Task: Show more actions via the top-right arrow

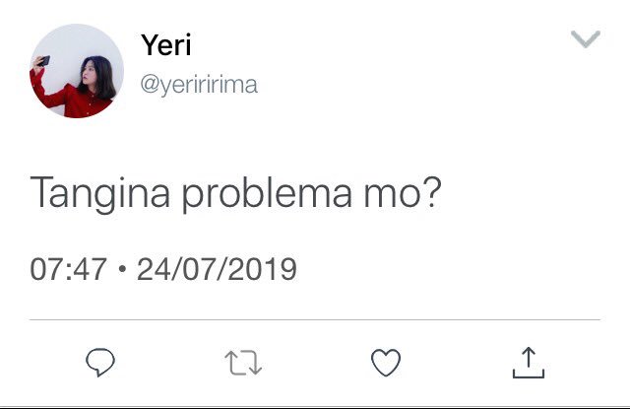Action: 586,39
